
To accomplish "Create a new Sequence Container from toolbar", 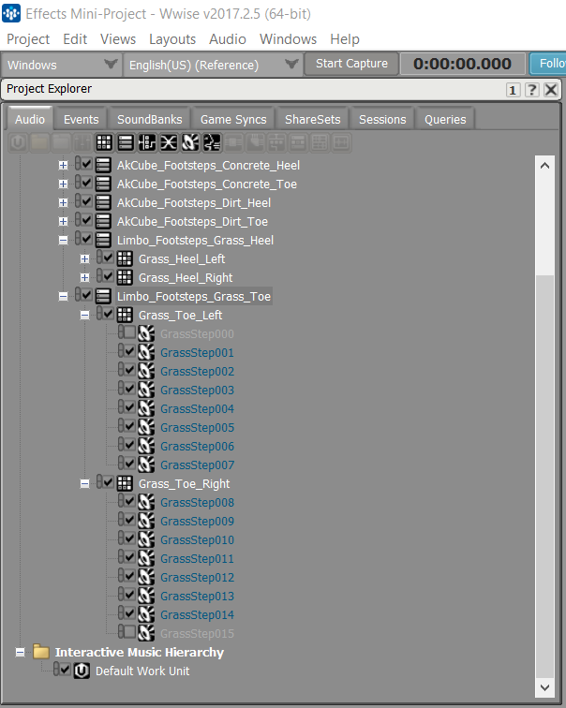I will click(126, 142).
